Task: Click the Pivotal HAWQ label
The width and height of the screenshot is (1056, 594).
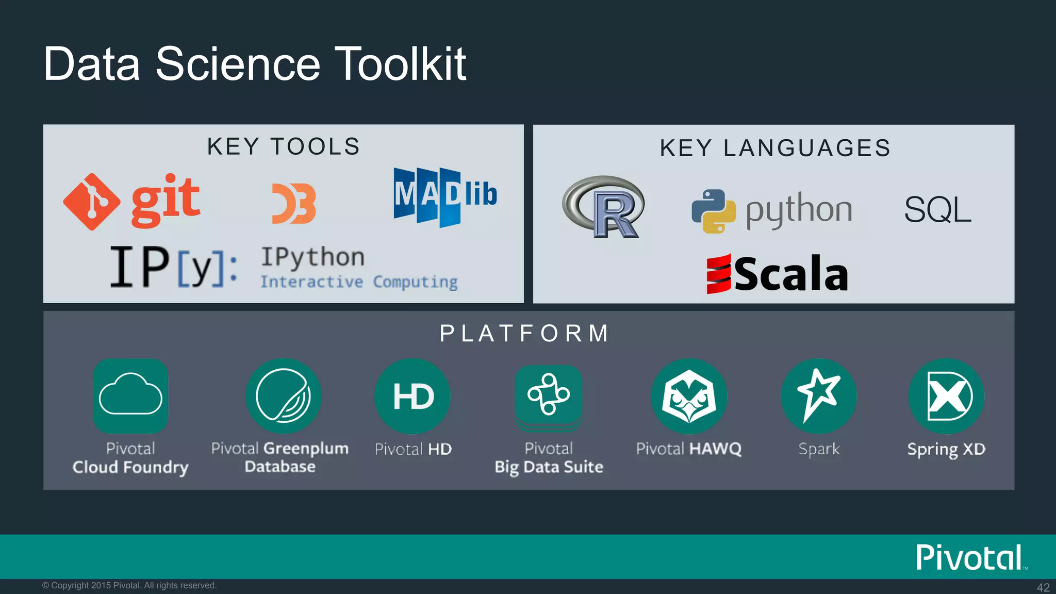Action: (x=689, y=449)
